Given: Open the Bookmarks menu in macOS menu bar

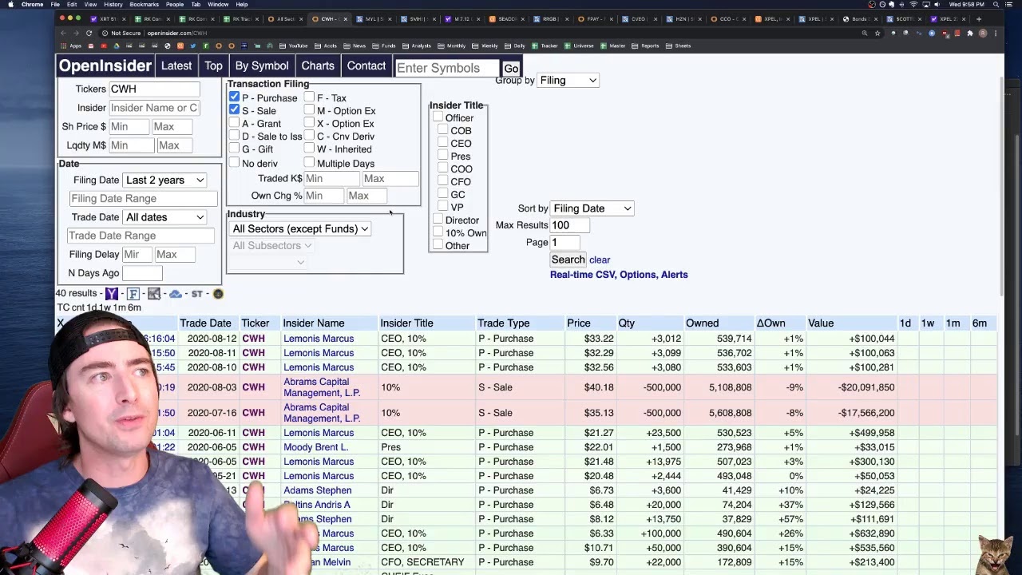Looking at the screenshot, I should coord(145,5).
